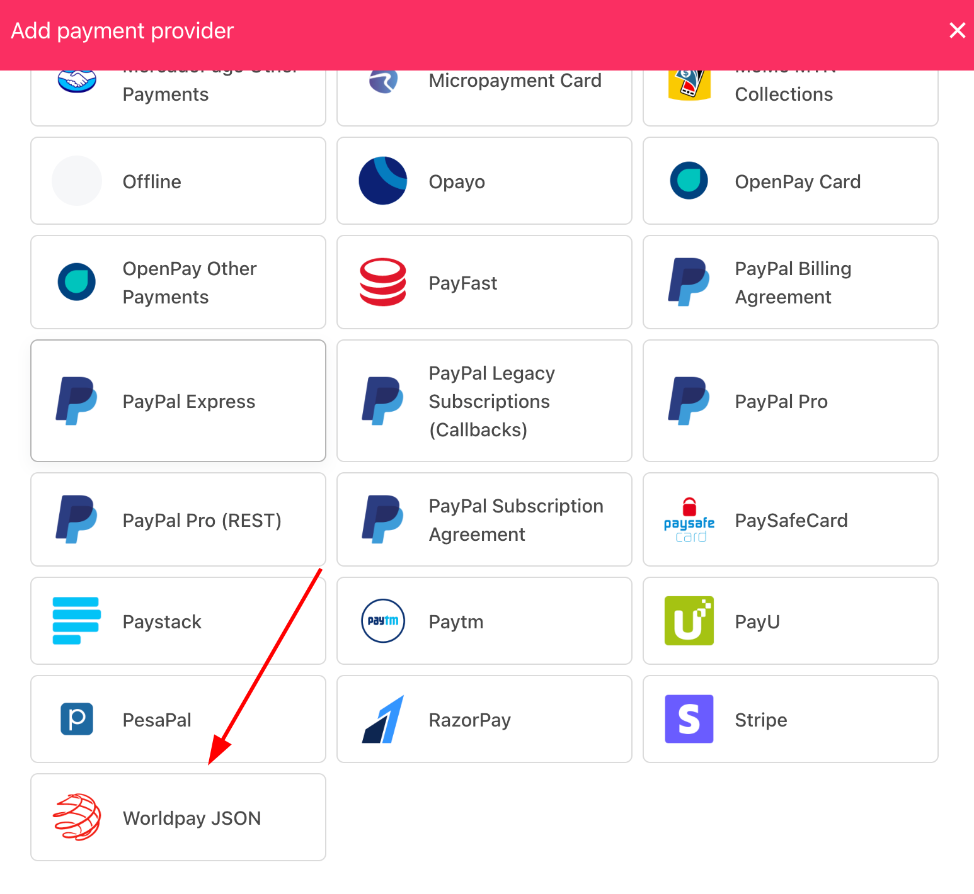Add the Worldpay JSON provider
The height and width of the screenshot is (894, 974).
178,817
